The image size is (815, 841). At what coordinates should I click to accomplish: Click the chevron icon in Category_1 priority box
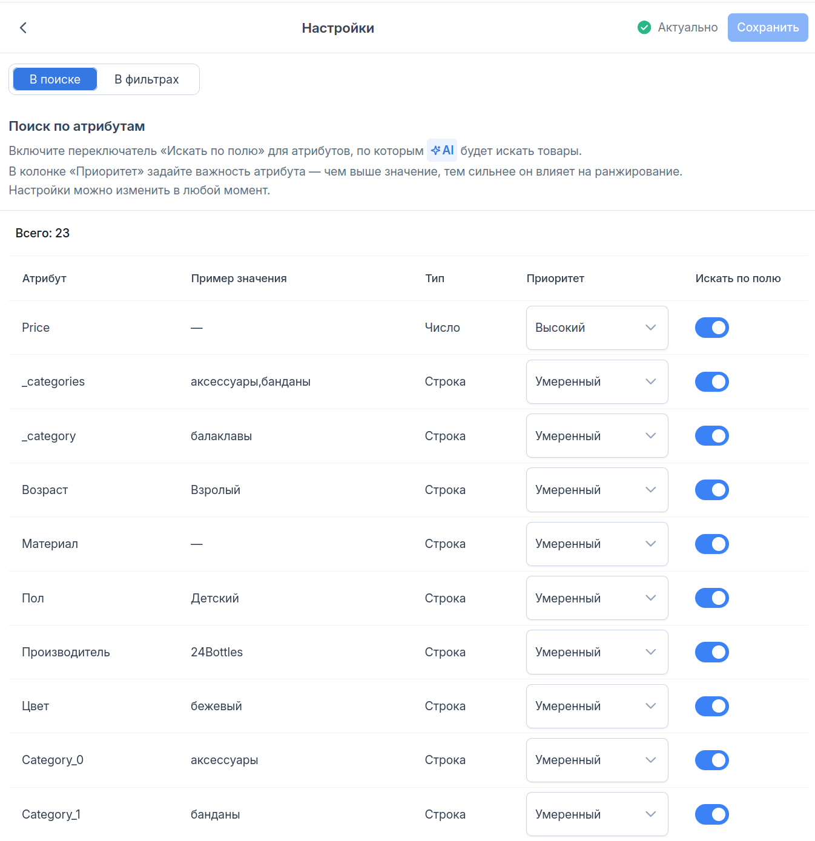pyautogui.click(x=651, y=814)
